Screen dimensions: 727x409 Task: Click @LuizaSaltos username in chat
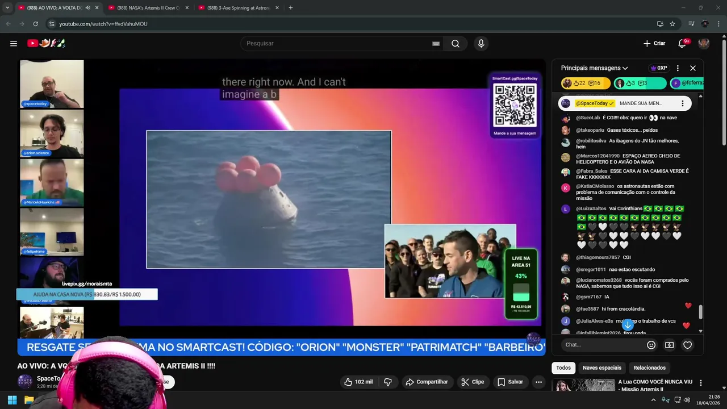(591, 208)
